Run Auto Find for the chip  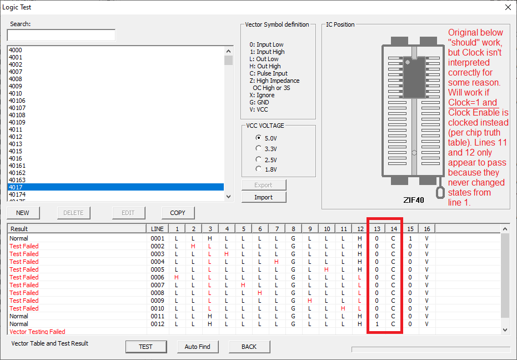click(197, 347)
